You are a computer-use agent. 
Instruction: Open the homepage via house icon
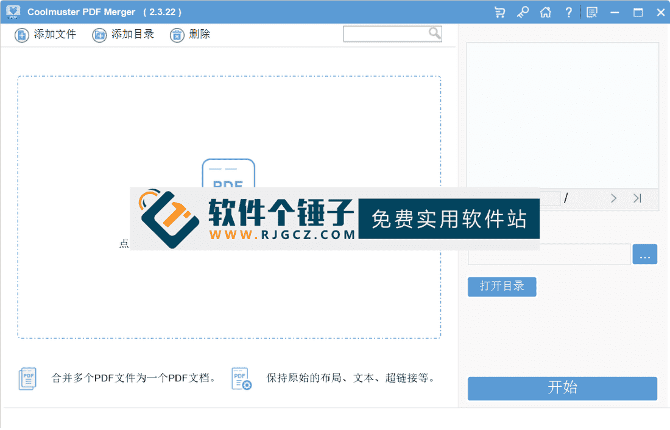tap(546, 12)
